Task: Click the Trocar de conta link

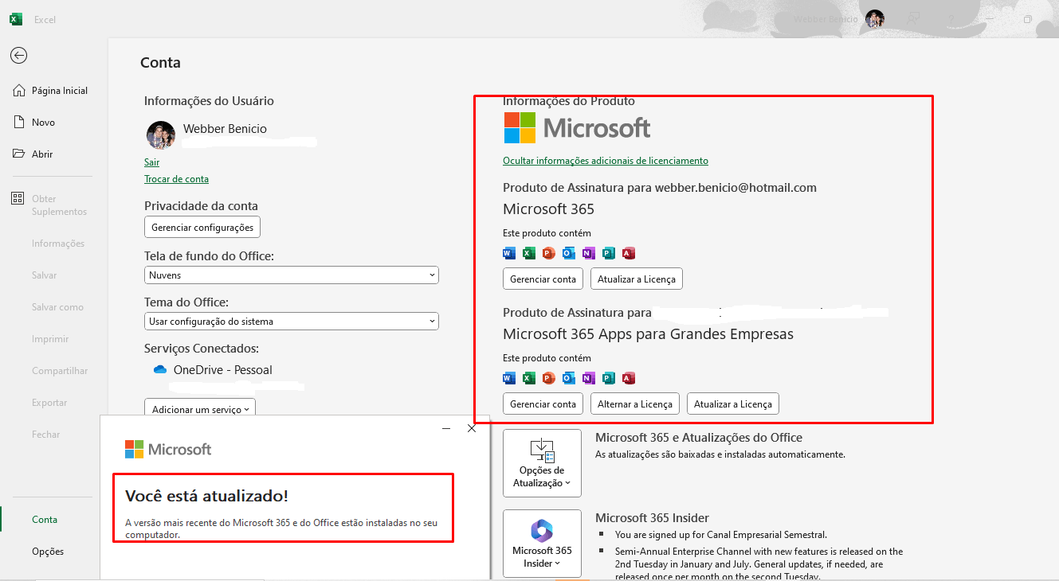Action: pos(176,179)
